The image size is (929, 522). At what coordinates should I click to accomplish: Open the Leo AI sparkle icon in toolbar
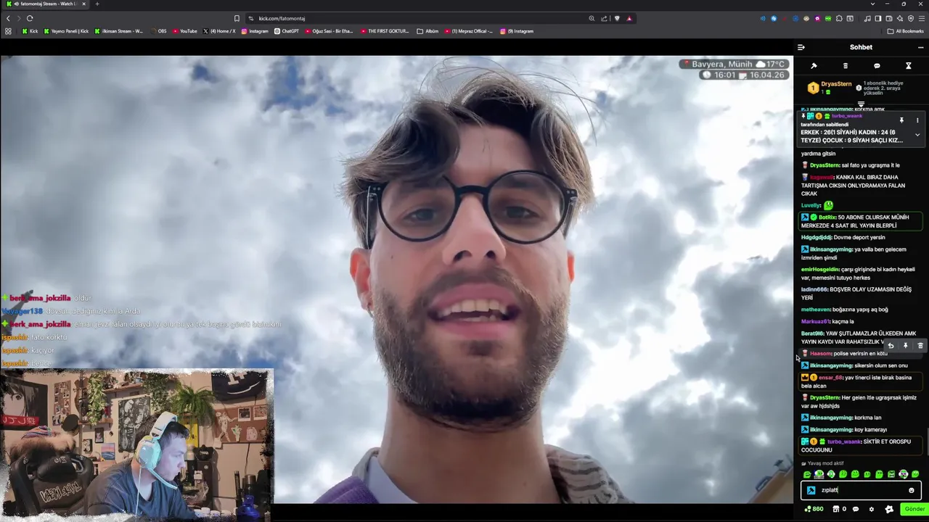(900, 18)
